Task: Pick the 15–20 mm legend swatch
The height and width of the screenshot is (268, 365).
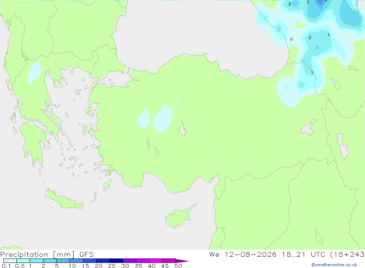Action: (x=89, y=261)
